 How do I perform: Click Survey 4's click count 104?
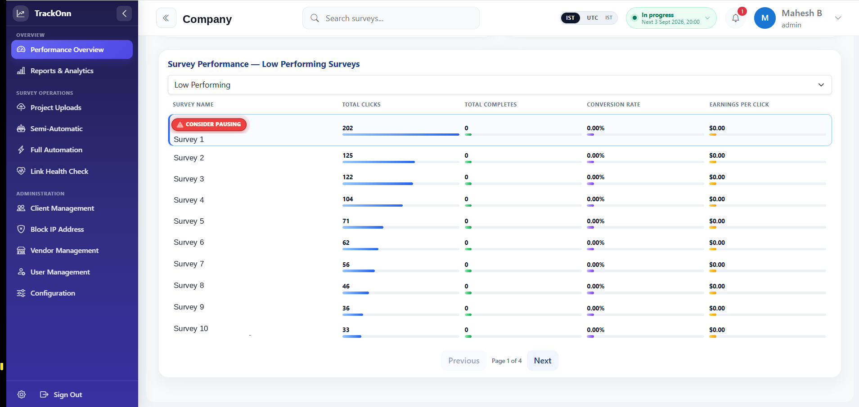point(348,199)
